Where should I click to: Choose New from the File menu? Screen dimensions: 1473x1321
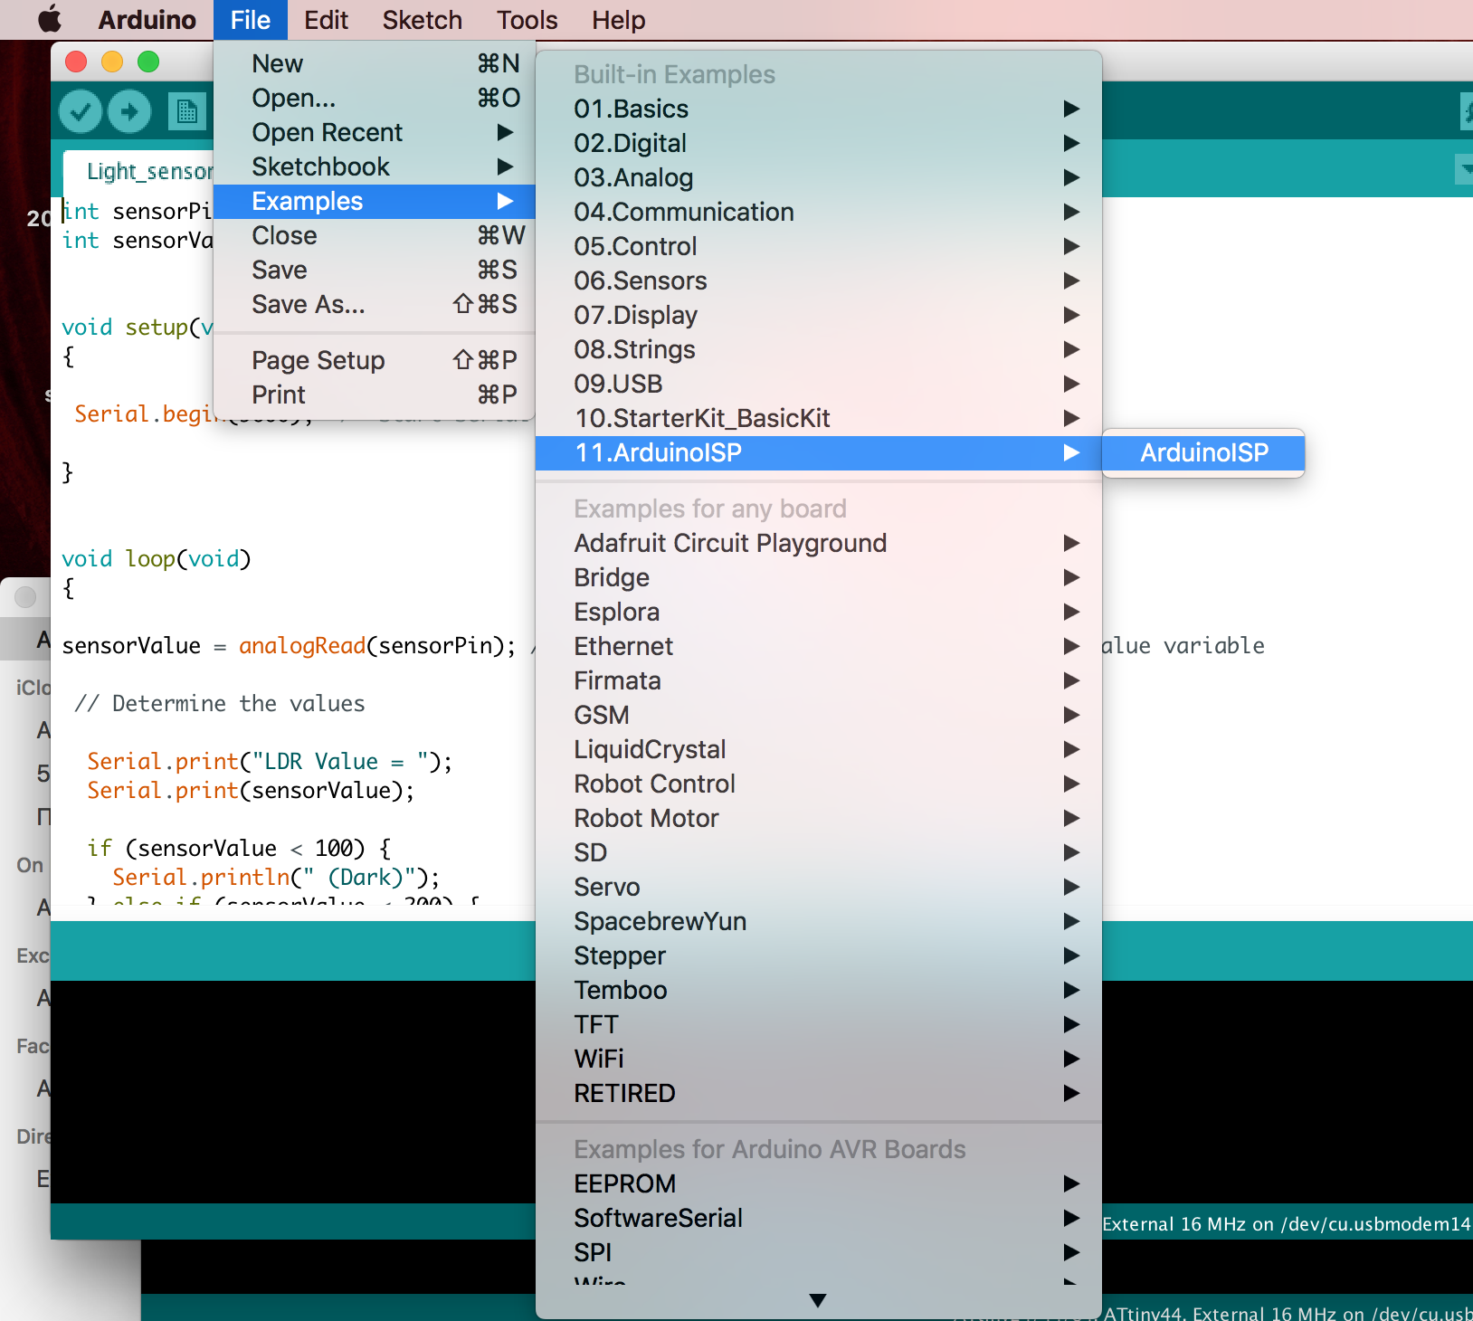(375, 63)
